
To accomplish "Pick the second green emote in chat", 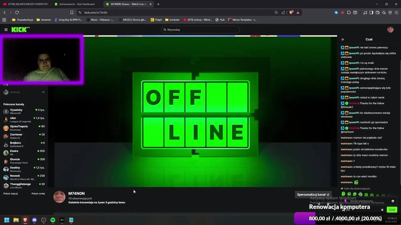I will [x=349, y=194].
